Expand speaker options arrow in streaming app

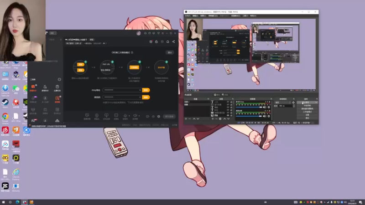click(139, 116)
